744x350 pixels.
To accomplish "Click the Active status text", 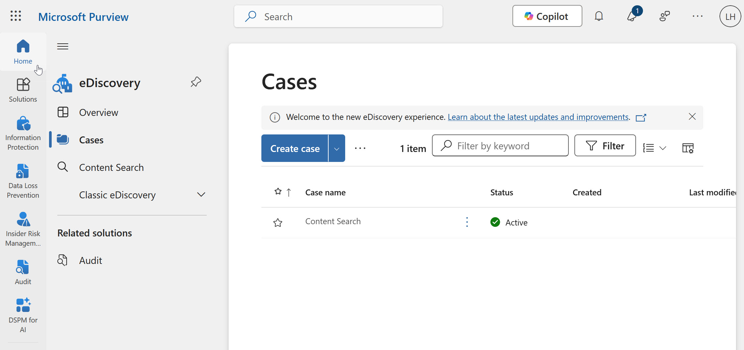I will click(x=516, y=223).
